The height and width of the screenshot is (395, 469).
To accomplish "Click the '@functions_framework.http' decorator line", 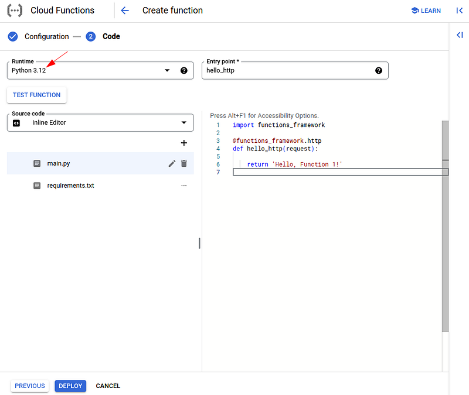I will [277, 141].
